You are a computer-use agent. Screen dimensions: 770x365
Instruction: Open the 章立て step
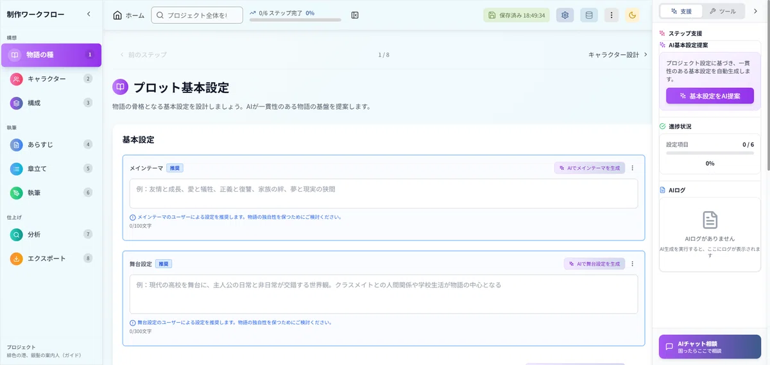(51, 169)
